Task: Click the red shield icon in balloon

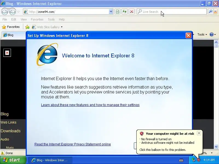Action: 142,134
